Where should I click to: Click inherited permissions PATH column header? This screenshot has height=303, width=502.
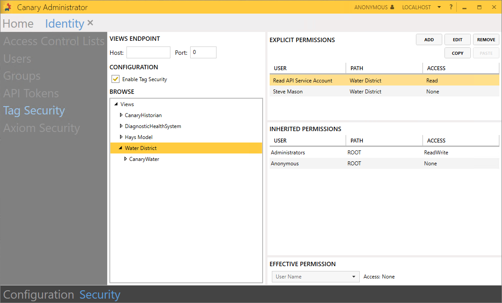(x=384, y=141)
